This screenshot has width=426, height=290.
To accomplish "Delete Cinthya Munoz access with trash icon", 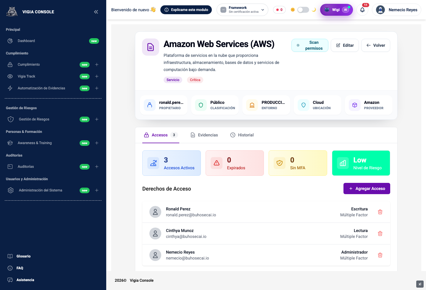I will coord(380,233).
